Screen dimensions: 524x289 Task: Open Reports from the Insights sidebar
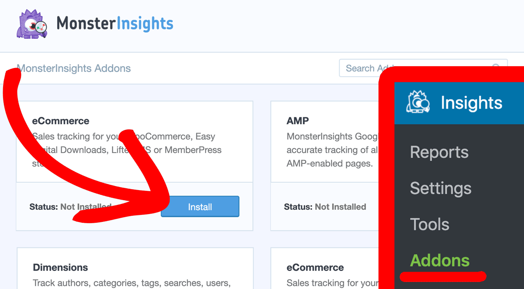[x=439, y=152]
